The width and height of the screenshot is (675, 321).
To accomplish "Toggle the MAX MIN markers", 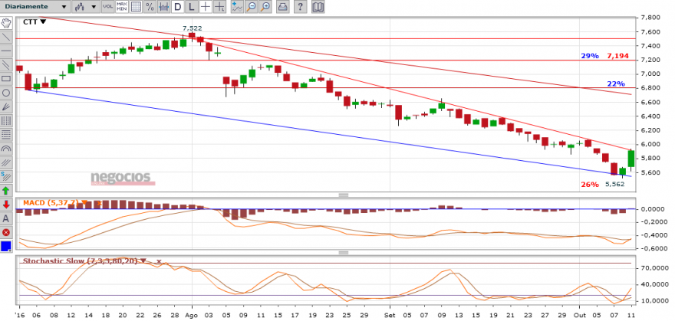I will [x=121, y=7].
